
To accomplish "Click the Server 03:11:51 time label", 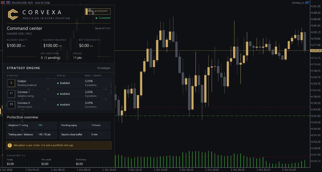I will (x=103, y=29).
